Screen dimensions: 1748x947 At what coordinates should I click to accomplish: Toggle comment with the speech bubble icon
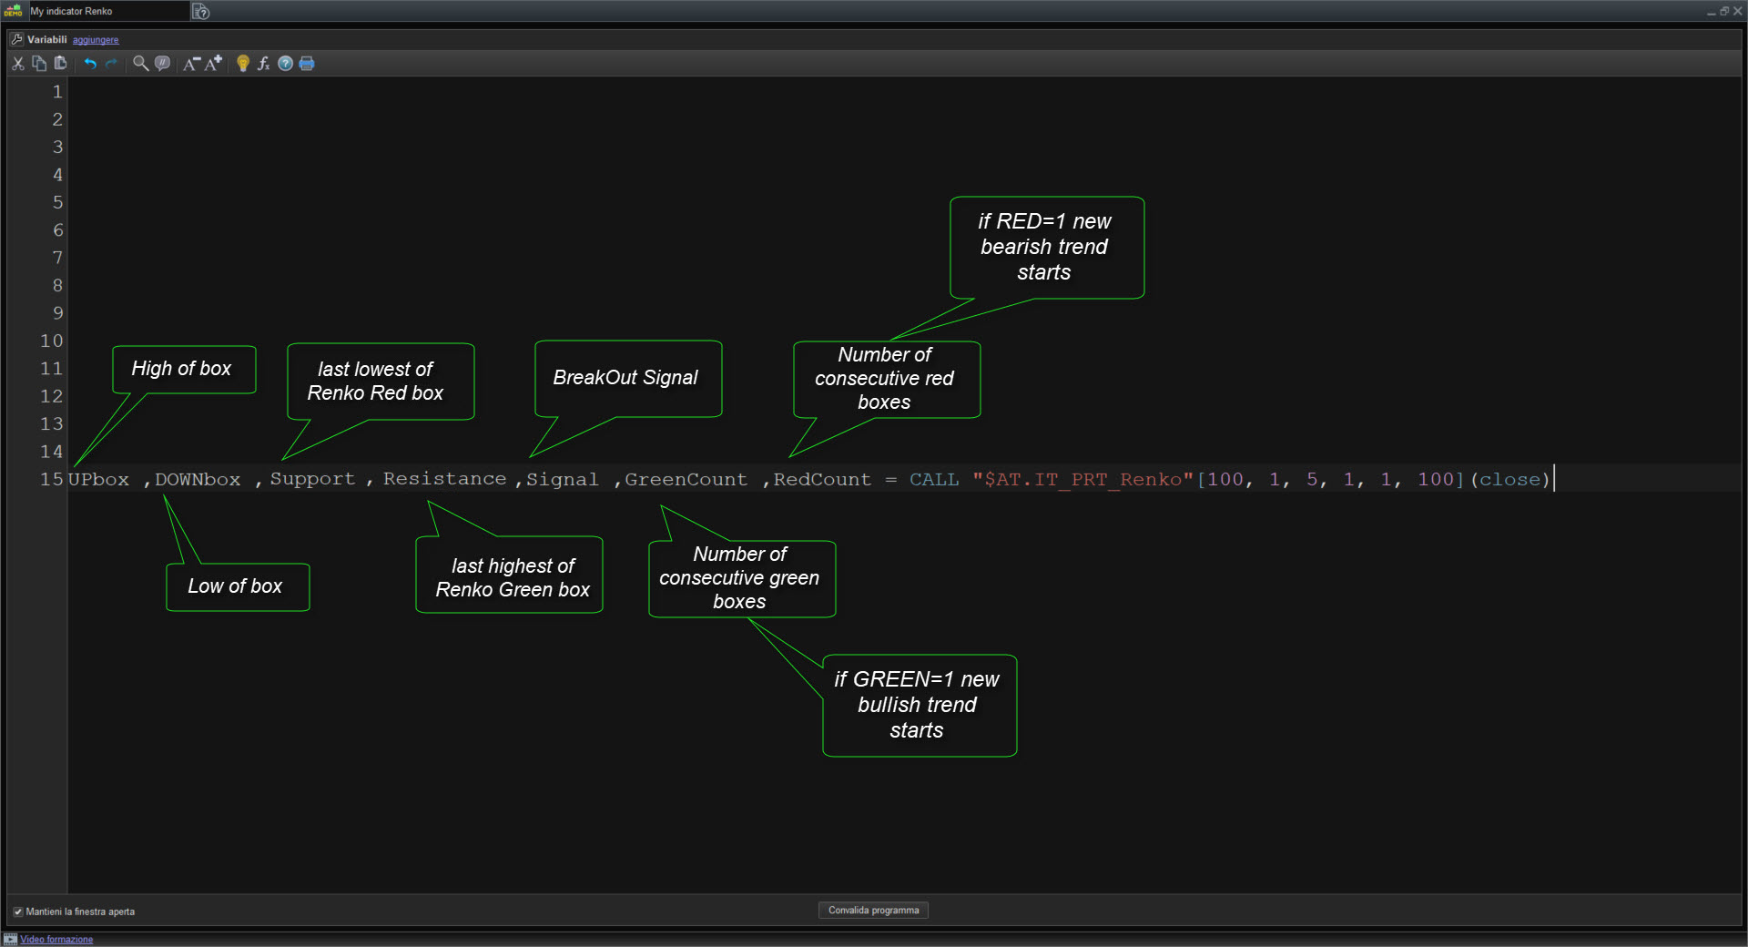pyautogui.click(x=162, y=63)
